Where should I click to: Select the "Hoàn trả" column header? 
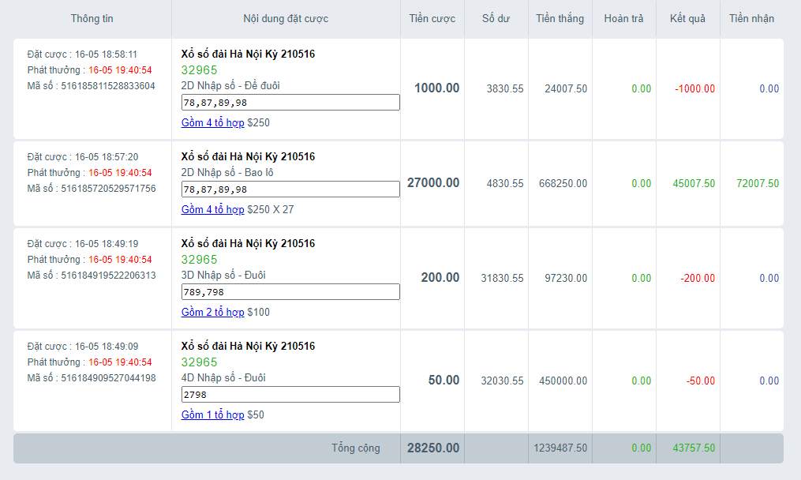pyautogui.click(x=623, y=19)
